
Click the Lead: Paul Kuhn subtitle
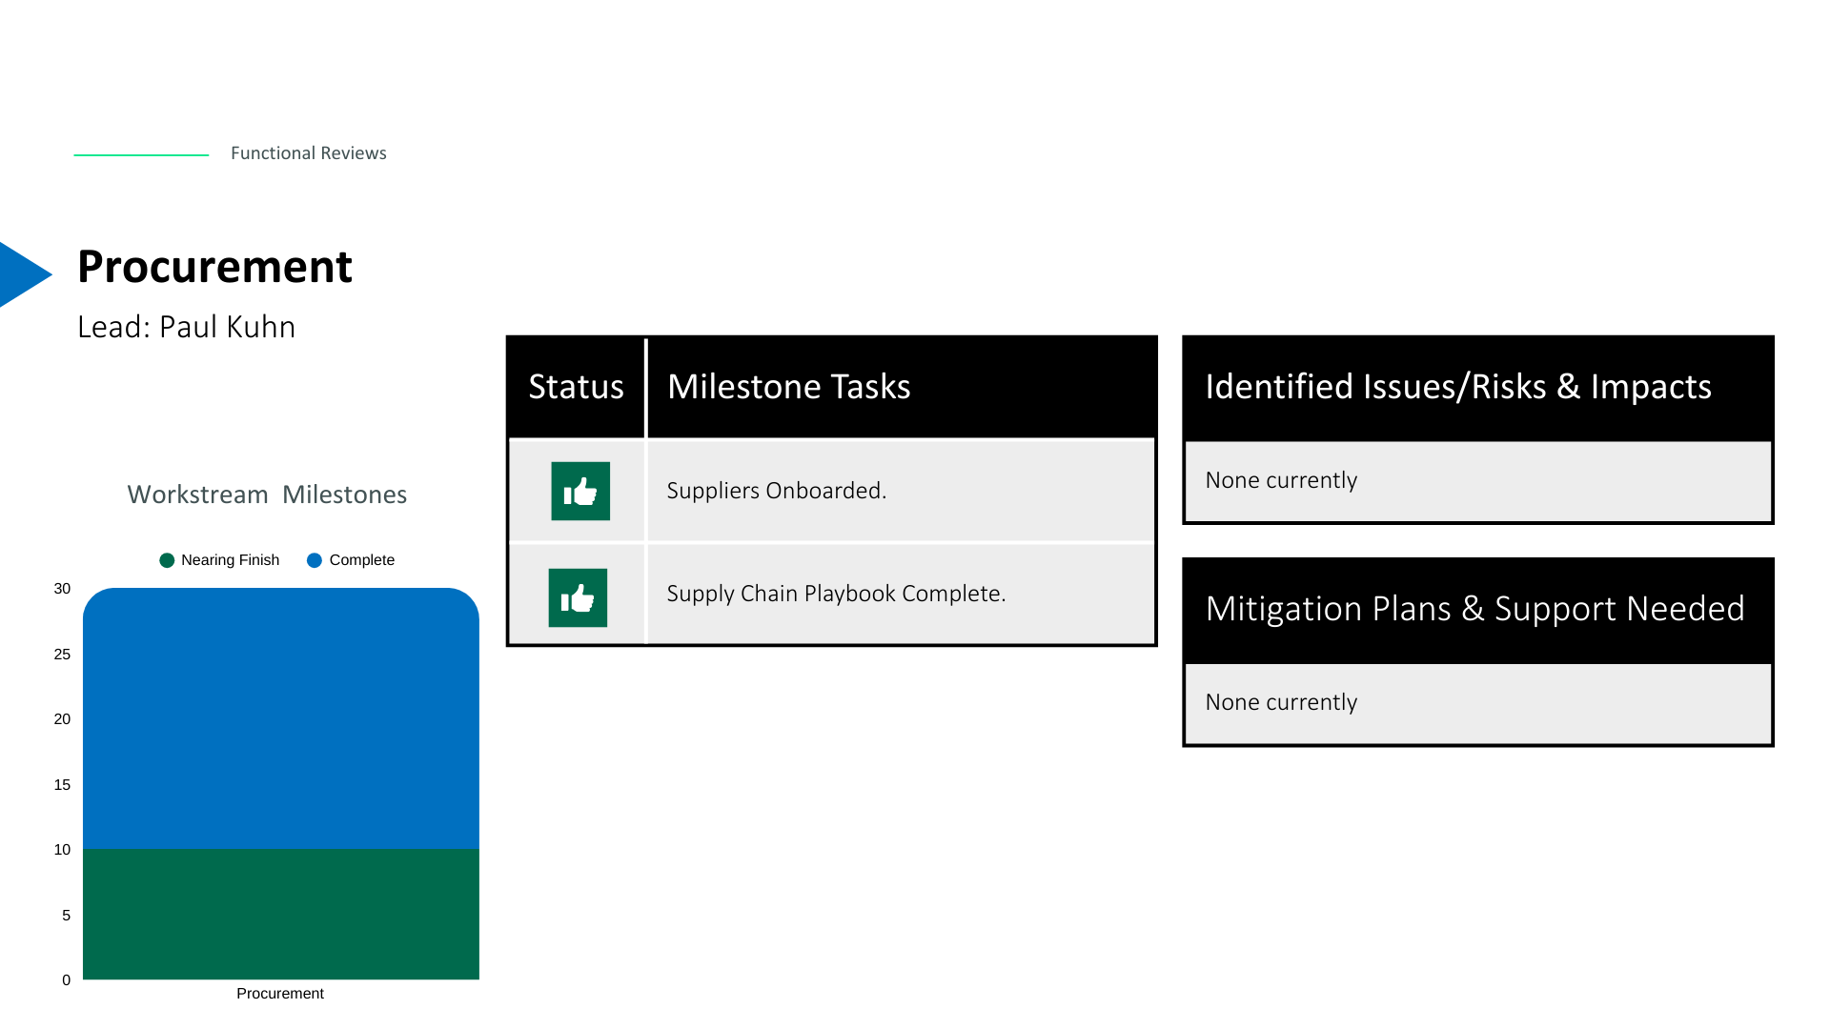186,327
